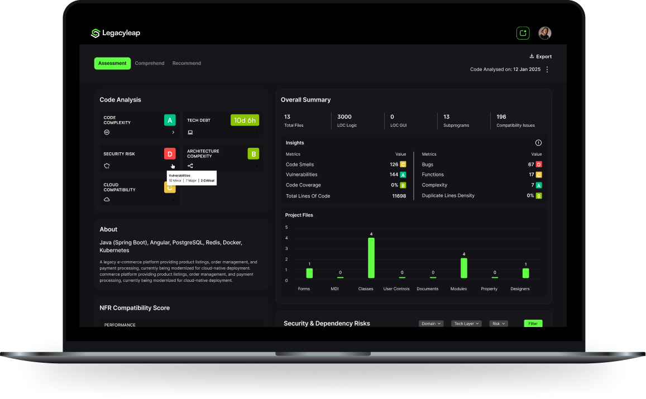Click the Architecture Complexity network icon
The width and height of the screenshot is (646, 399).
(190, 166)
